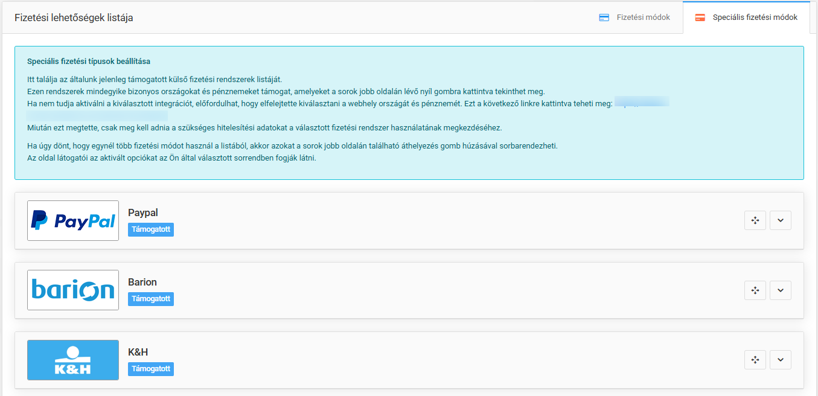The width and height of the screenshot is (818, 396).
Task: Click the Barion payment method name
Action: pos(142,282)
